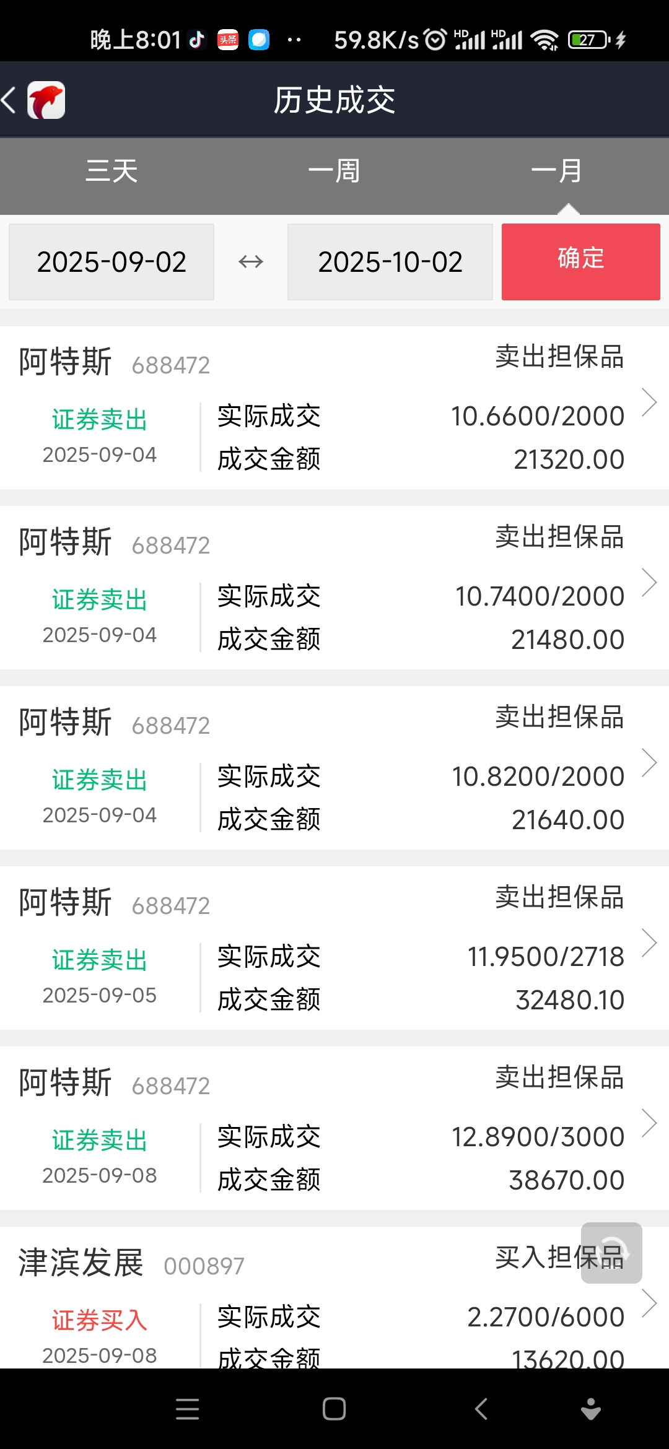The height and width of the screenshot is (1449, 669).
Task: Expand the 10.7400/2000 trade details chevron
Action: [x=649, y=583]
